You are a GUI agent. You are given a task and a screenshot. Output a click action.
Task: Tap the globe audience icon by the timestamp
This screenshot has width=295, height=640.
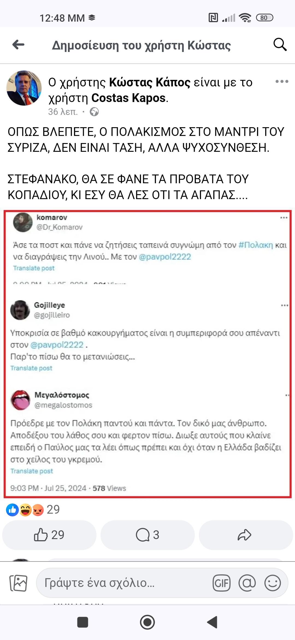pyautogui.click(x=94, y=112)
